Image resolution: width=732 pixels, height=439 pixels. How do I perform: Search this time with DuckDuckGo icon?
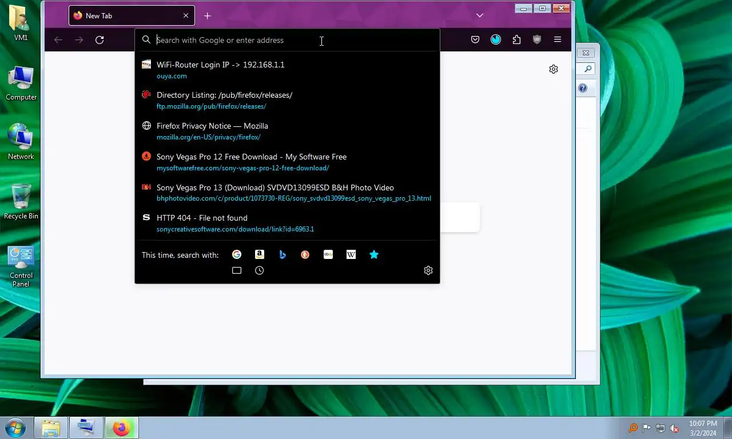(x=305, y=255)
